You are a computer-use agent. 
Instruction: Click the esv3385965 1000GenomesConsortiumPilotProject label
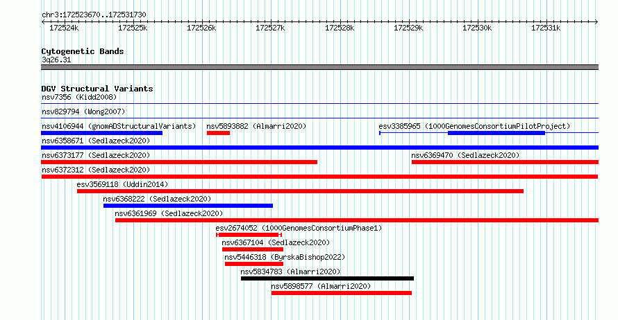(474, 126)
